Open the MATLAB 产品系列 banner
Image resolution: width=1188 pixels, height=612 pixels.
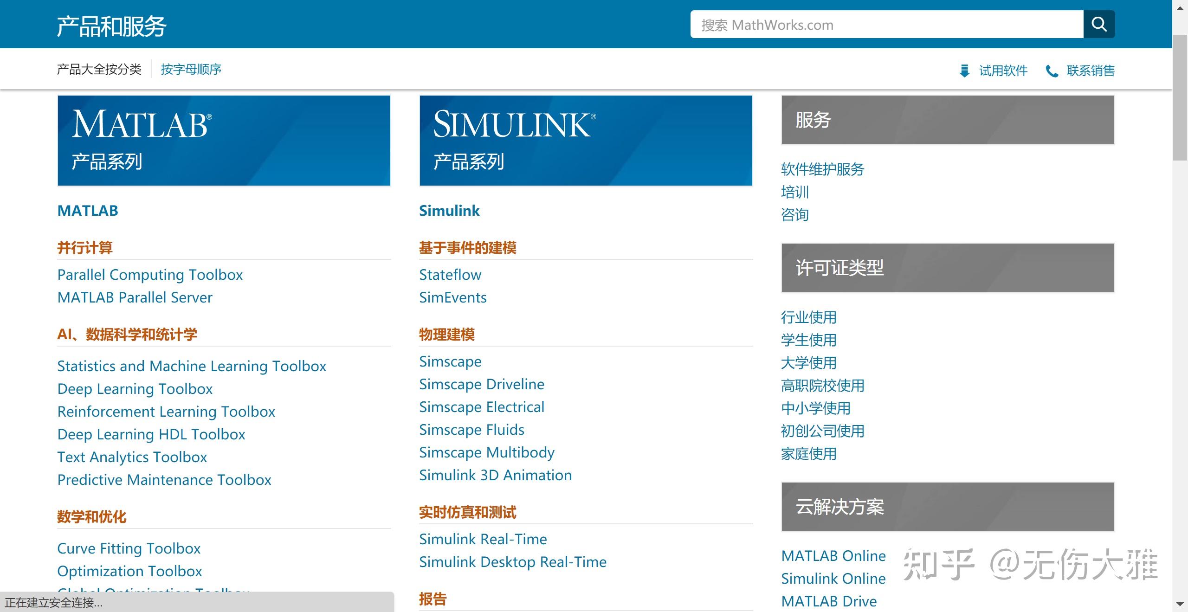[224, 141]
